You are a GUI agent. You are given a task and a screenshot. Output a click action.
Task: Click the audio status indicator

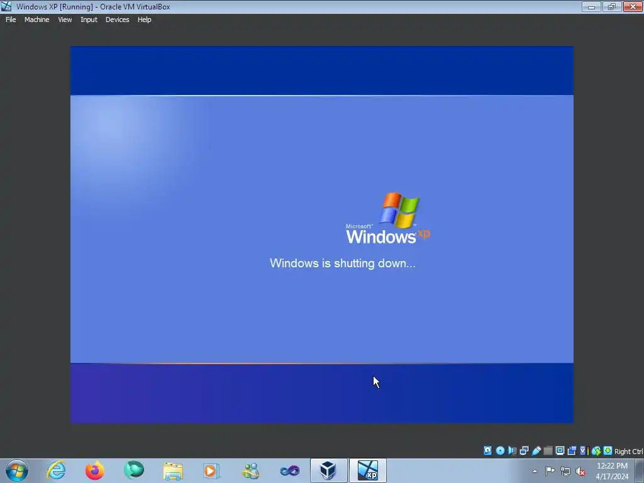click(x=512, y=450)
